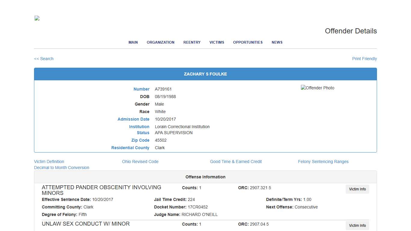Image resolution: width=411 pixels, height=231 pixels.
Task: Open the Admission Date definition link
Action: [133, 119]
